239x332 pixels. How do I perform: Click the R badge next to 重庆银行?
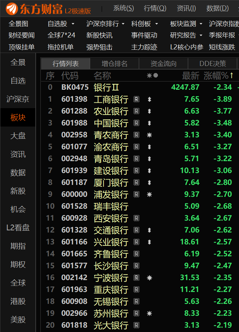pyautogui.click(x=136, y=289)
